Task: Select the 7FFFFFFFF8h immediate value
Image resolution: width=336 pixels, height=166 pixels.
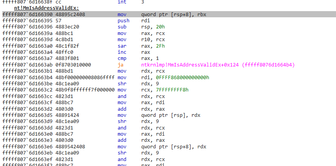Action: pos(169,90)
